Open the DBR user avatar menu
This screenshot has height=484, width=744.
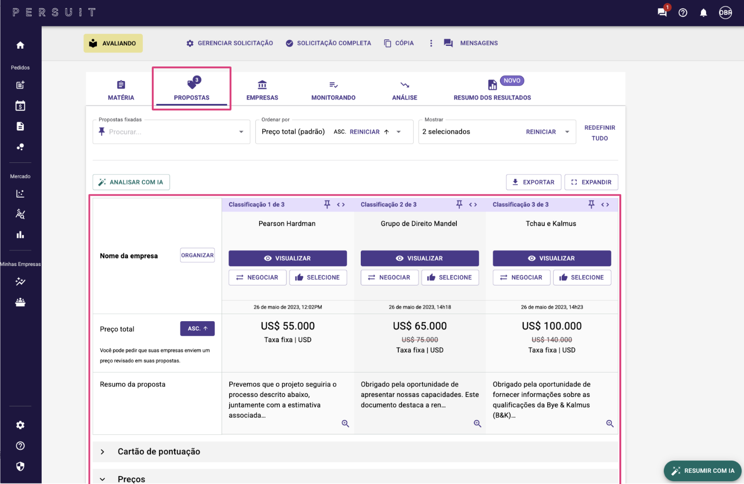pyautogui.click(x=725, y=13)
